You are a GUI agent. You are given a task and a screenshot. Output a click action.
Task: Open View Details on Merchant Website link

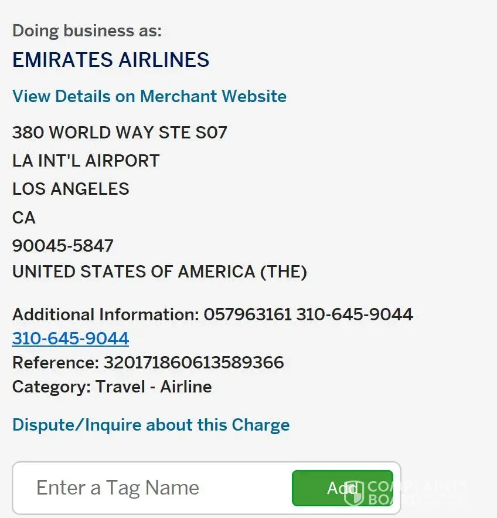[x=149, y=96]
